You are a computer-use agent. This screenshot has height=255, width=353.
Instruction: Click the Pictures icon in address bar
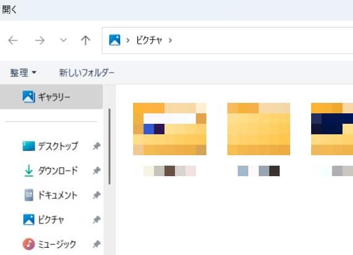point(115,40)
